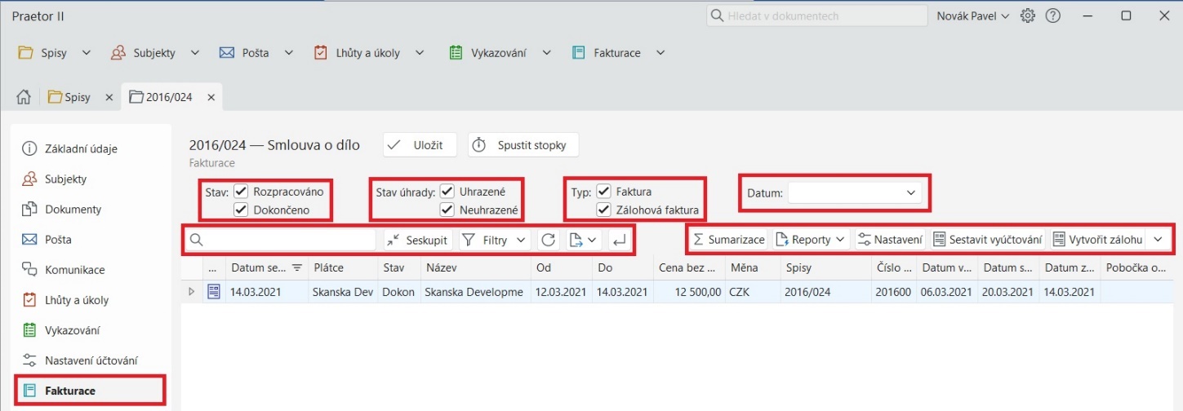
Task: Expand the Reporty dropdown menu
Action: pyautogui.click(x=811, y=240)
